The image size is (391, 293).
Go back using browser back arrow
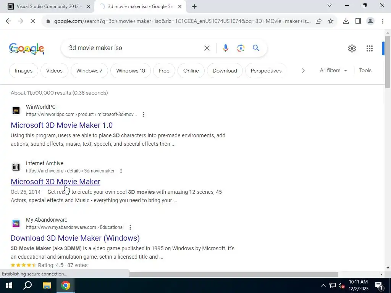click(8, 21)
